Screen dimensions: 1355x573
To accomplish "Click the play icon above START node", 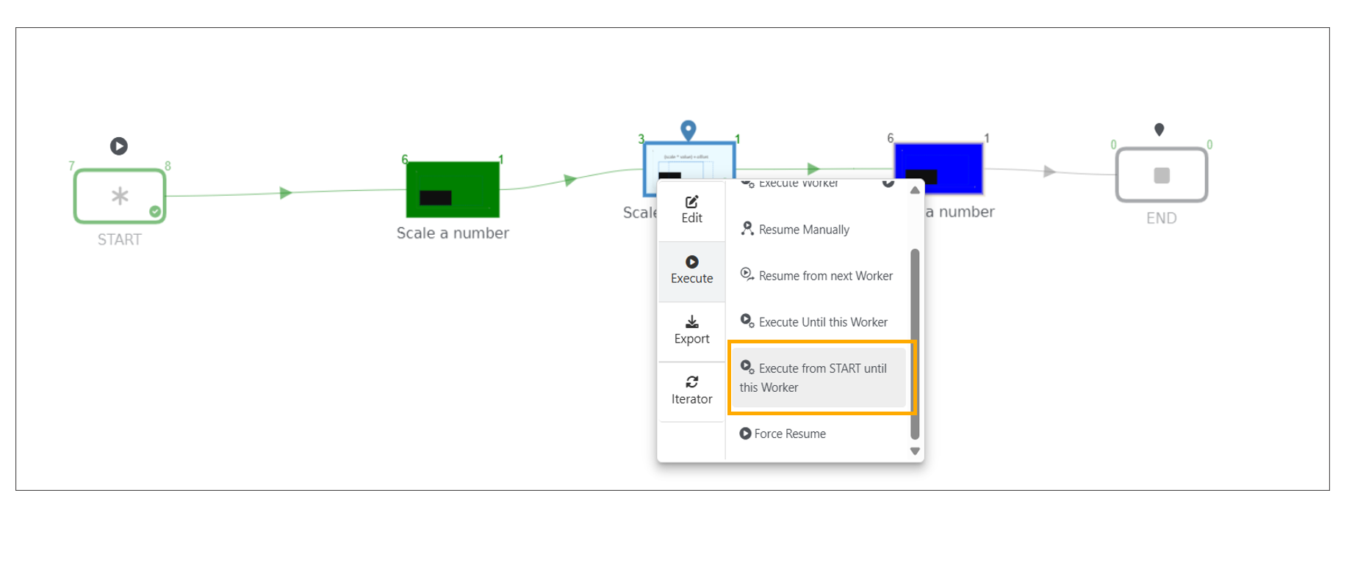I will point(119,146).
